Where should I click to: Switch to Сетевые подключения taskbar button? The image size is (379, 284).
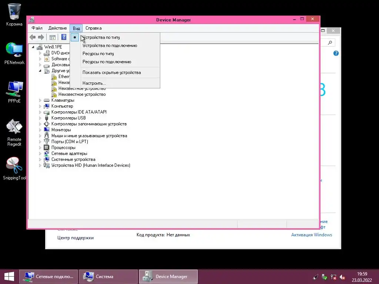tap(48, 277)
